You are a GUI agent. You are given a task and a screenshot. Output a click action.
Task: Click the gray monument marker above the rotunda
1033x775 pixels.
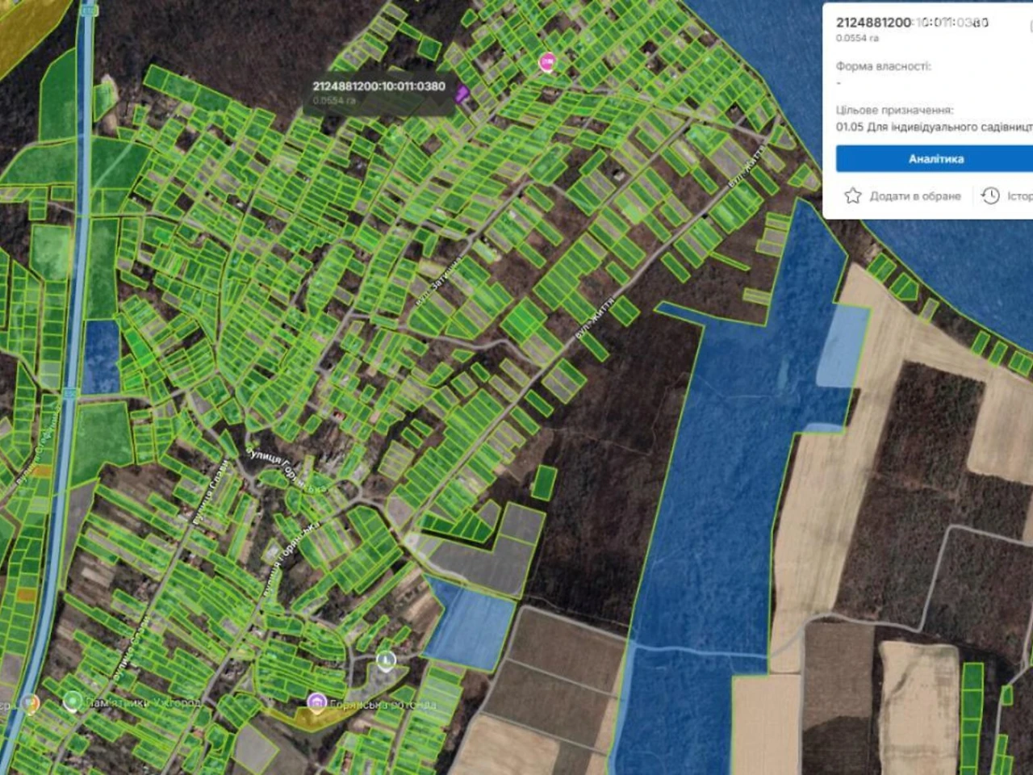pyautogui.click(x=386, y=661)
